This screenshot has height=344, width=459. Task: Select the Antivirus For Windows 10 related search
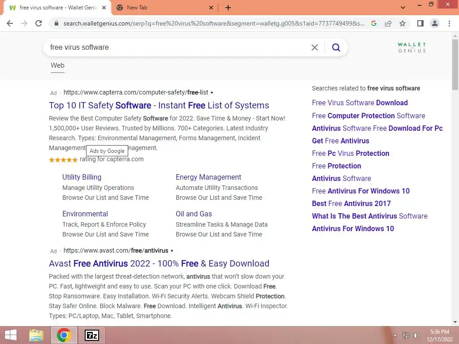point(353,229)
